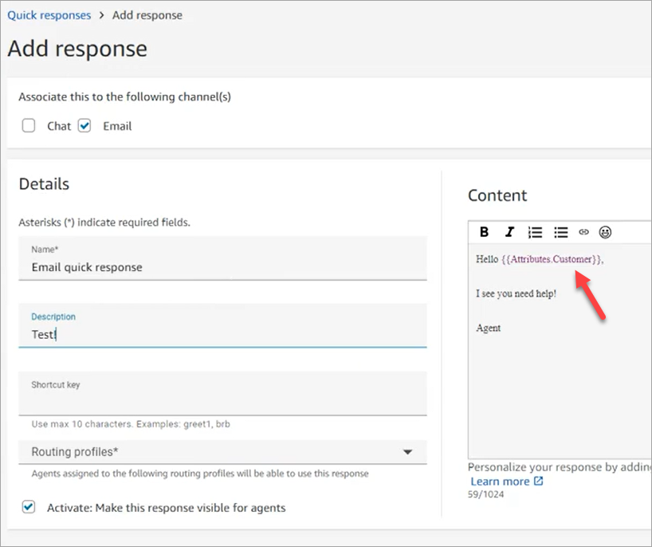Toggle bold formatting in content editor

point(485,232)
